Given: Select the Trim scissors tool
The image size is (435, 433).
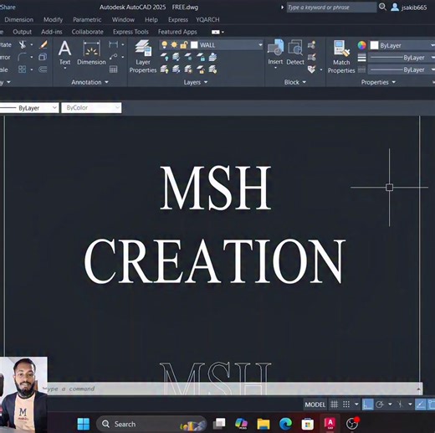Looking at the screenshot, I should tap(23, 44).
